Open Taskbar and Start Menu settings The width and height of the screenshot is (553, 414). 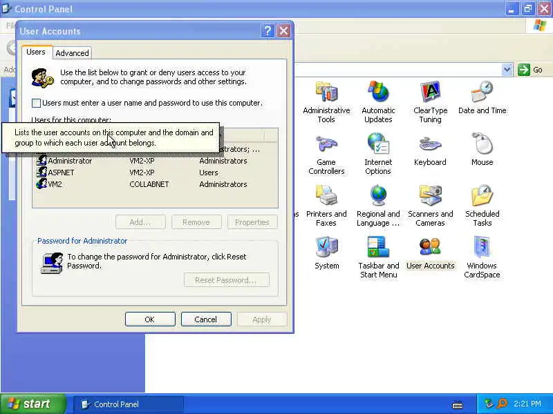378,257
